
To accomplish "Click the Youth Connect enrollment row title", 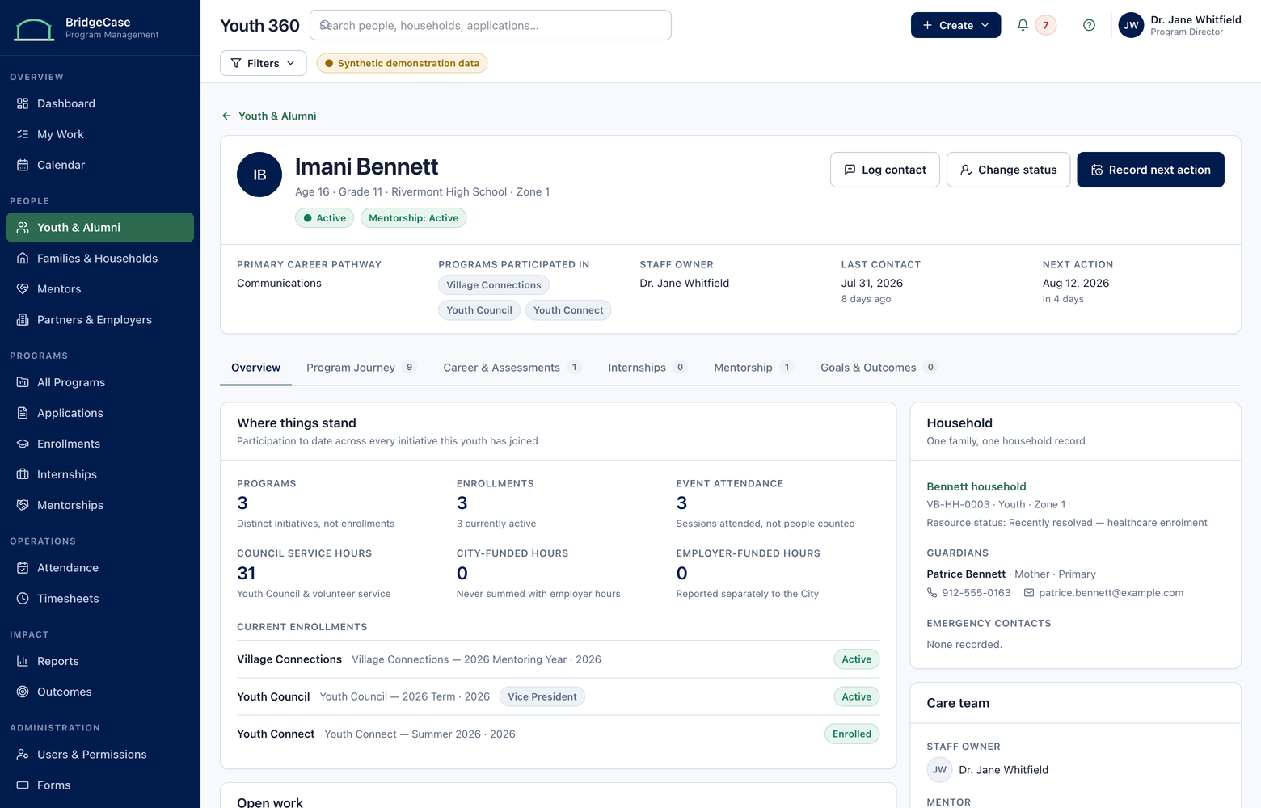I will 276,734.
